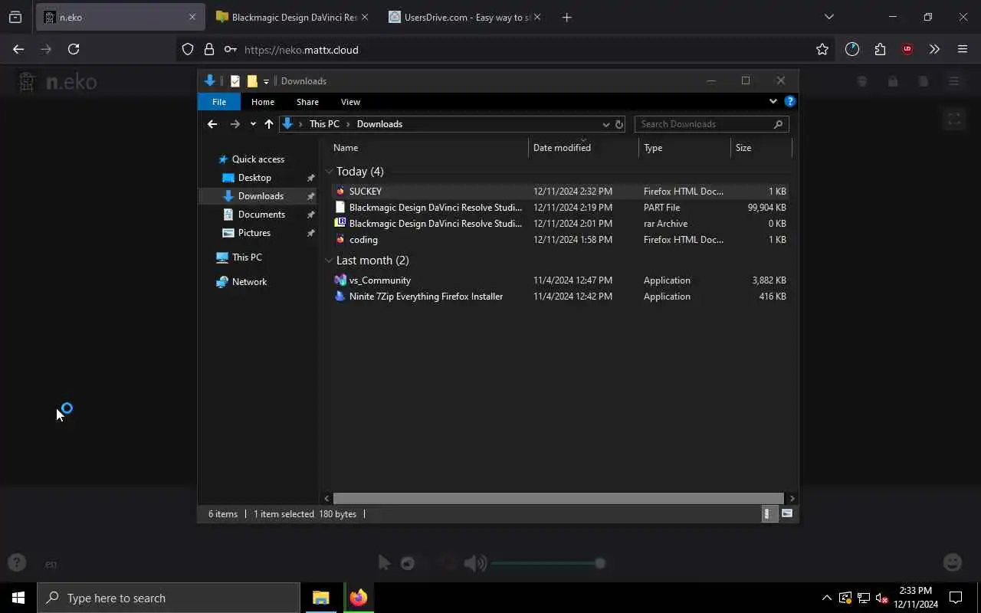Click the Search Downloads field
The image size is (981, 613).
coord(711,124)
